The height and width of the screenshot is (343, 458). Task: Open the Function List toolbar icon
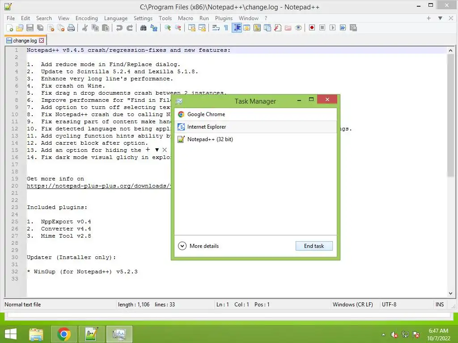coord(278,28)
